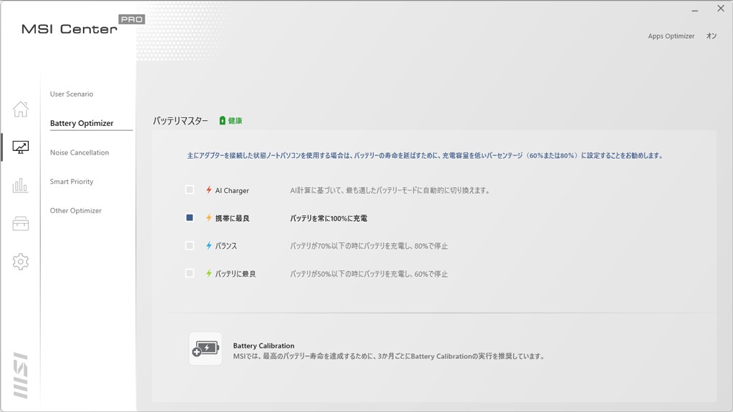Screen dimensions: 733x412
Task: Select the AI Charger label
Action: (232, 190)
